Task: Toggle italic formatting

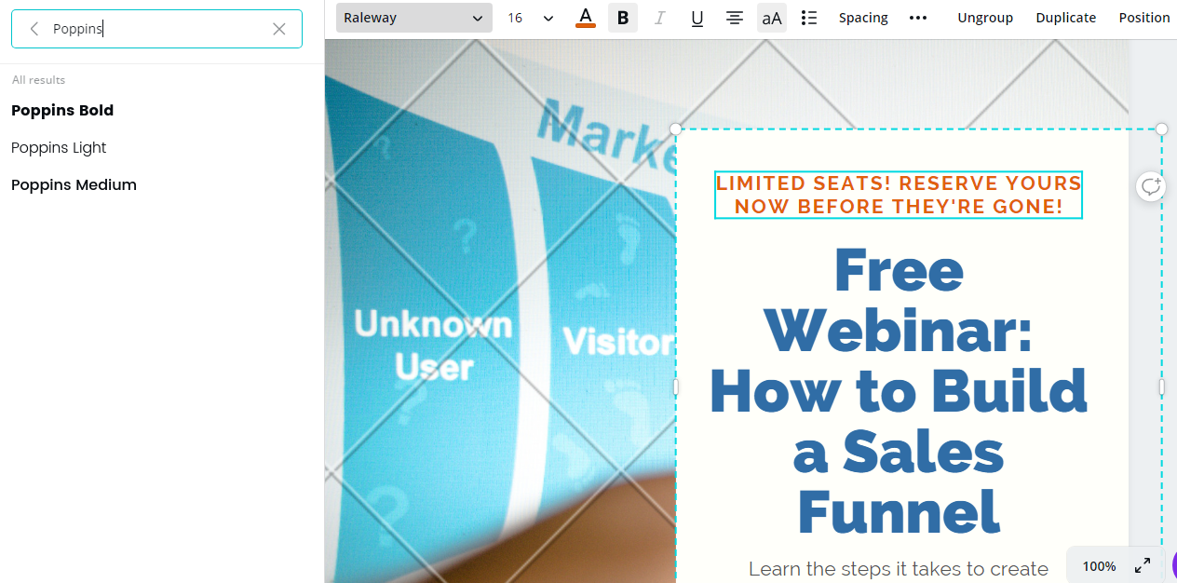Action: (660, 18)
